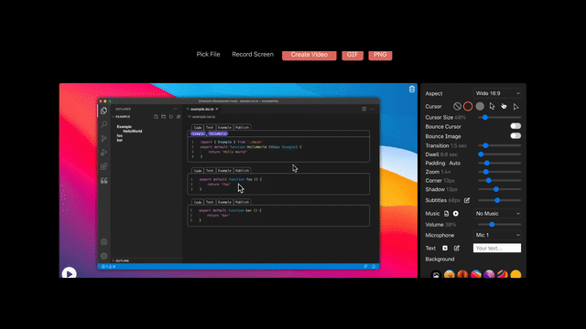
Task: Select the no-cursor option in the Cursor row
Action: pos(457,106)
